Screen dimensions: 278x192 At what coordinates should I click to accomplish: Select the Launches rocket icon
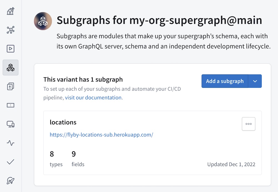(11, 181)
